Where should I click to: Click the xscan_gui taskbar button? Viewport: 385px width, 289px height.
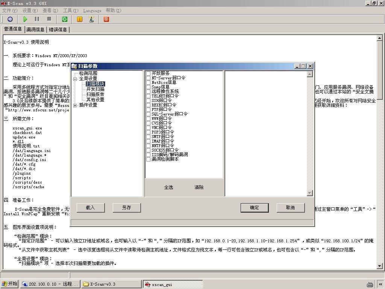173,284
